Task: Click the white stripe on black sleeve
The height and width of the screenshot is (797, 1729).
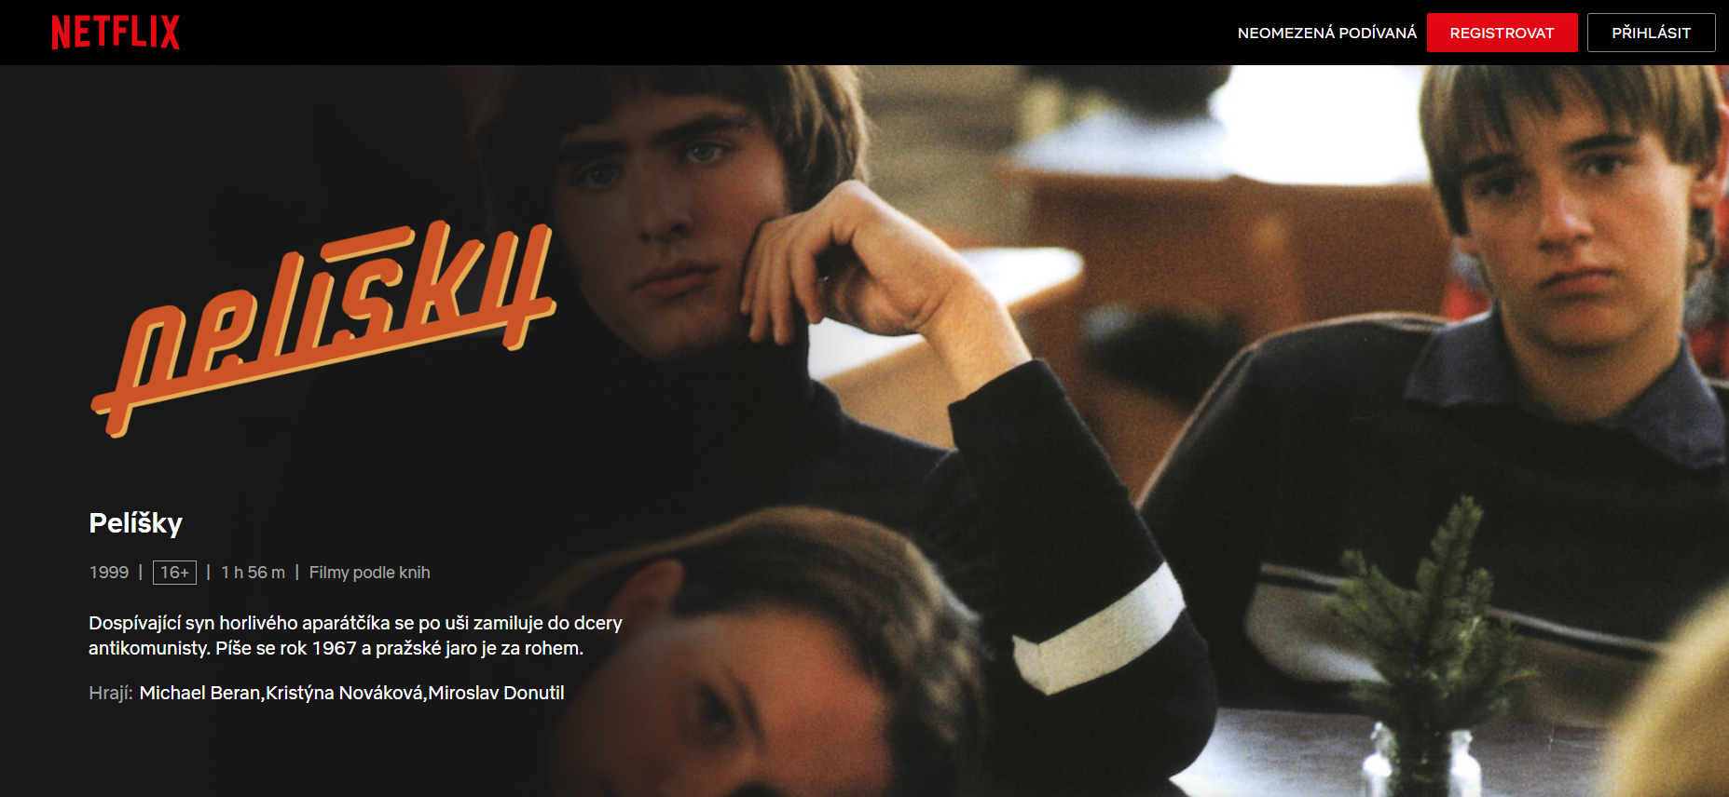Action: pos(1100,628)
